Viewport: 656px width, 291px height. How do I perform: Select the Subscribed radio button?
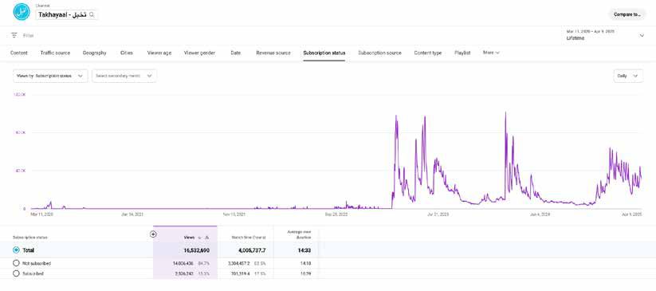(16, 273)
